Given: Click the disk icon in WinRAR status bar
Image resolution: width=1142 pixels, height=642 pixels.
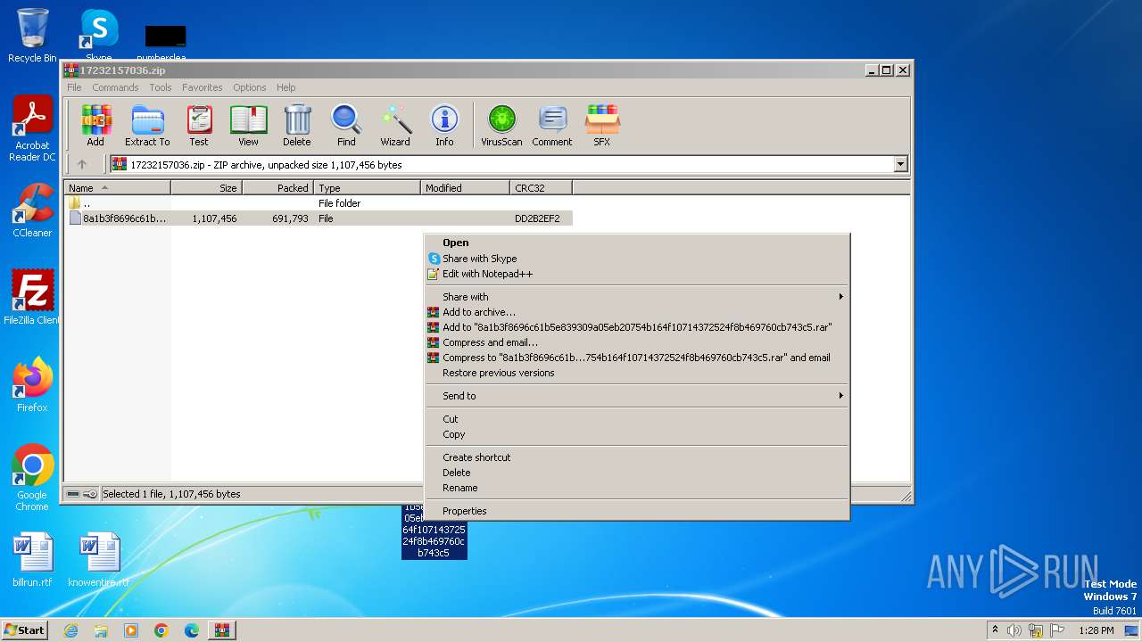Looking at the screenshot, I should pos(73,494).
